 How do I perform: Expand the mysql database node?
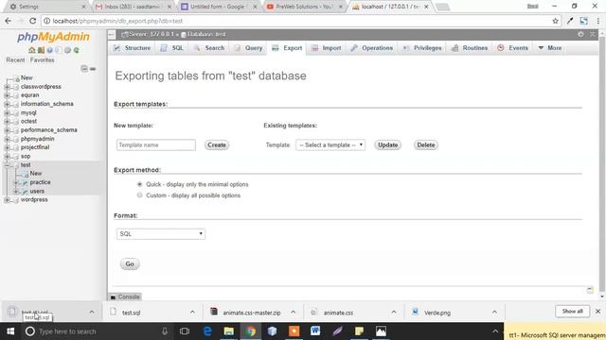coord(7,112)
